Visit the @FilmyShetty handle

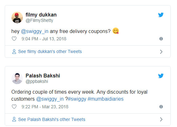39,21
